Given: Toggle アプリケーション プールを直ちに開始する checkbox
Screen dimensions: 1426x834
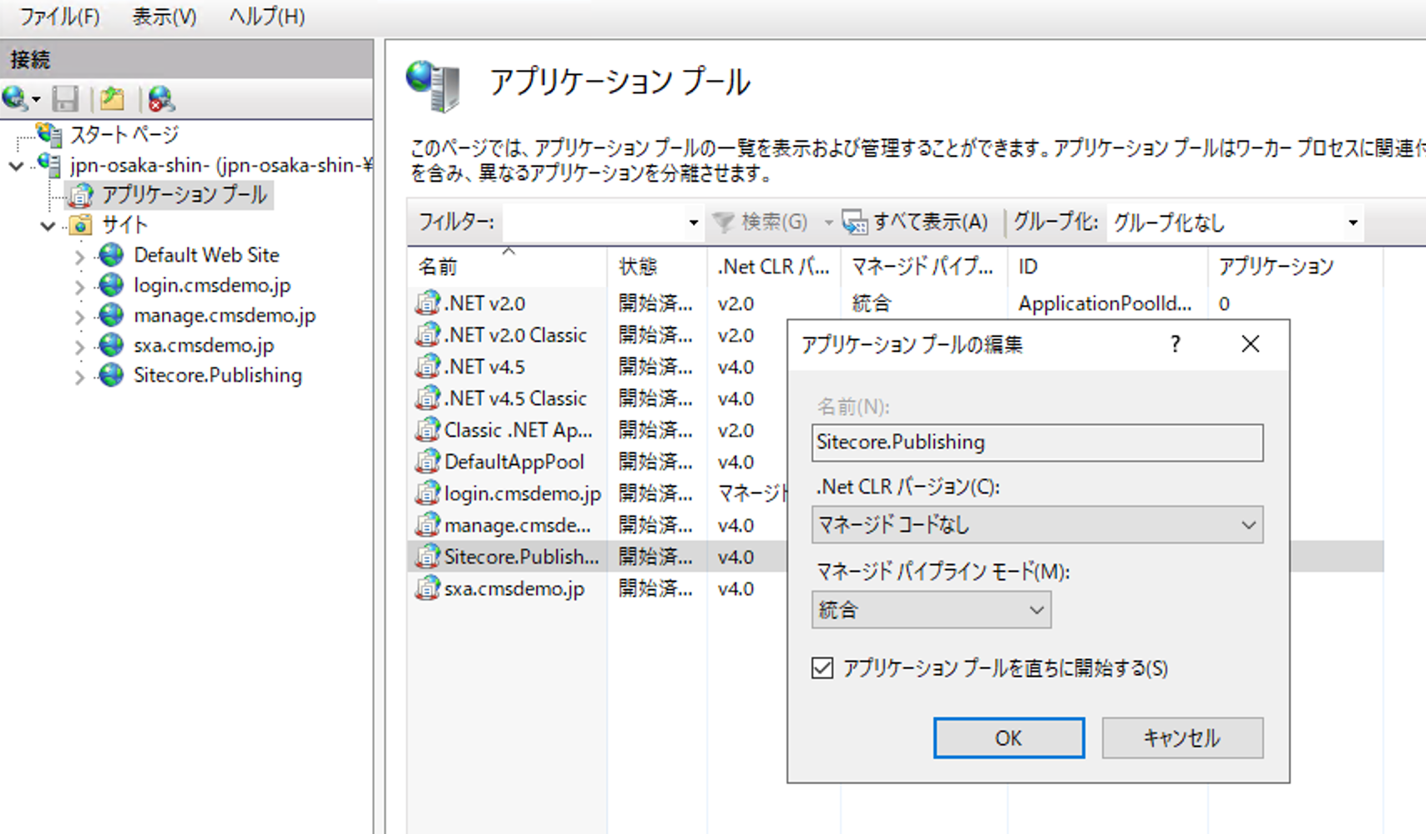Looking at the screenshot, I should [822, 668].
